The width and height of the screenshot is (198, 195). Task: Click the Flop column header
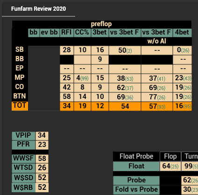[x=170, y=156]
